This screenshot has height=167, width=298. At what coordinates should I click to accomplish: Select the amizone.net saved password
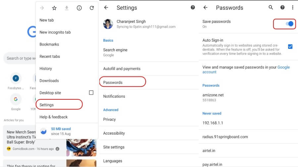213,97
